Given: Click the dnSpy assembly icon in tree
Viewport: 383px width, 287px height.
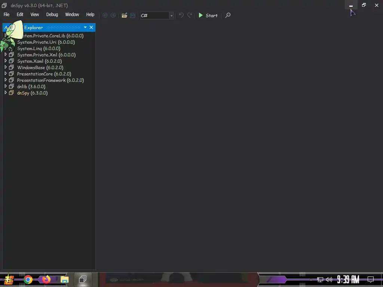Looking at the screenshot, I should pos(11,93).
